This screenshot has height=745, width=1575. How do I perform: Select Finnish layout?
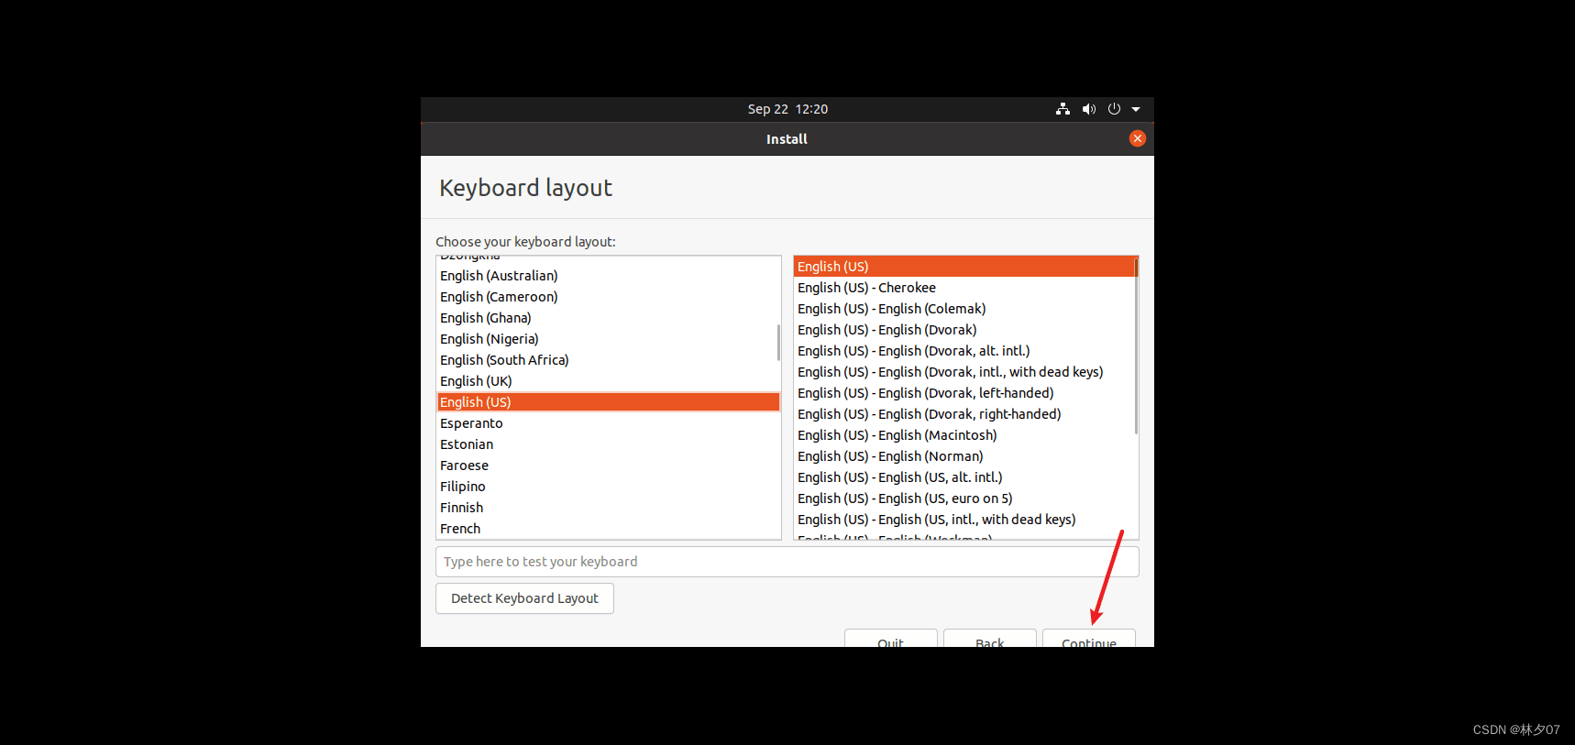[x=608, y=508]
